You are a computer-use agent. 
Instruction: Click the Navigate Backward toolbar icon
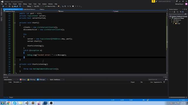[3, 6]
